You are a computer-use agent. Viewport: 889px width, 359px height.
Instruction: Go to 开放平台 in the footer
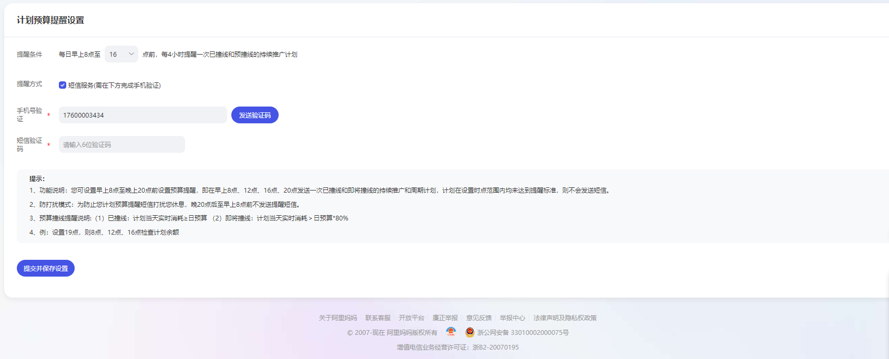click(411, 318)
